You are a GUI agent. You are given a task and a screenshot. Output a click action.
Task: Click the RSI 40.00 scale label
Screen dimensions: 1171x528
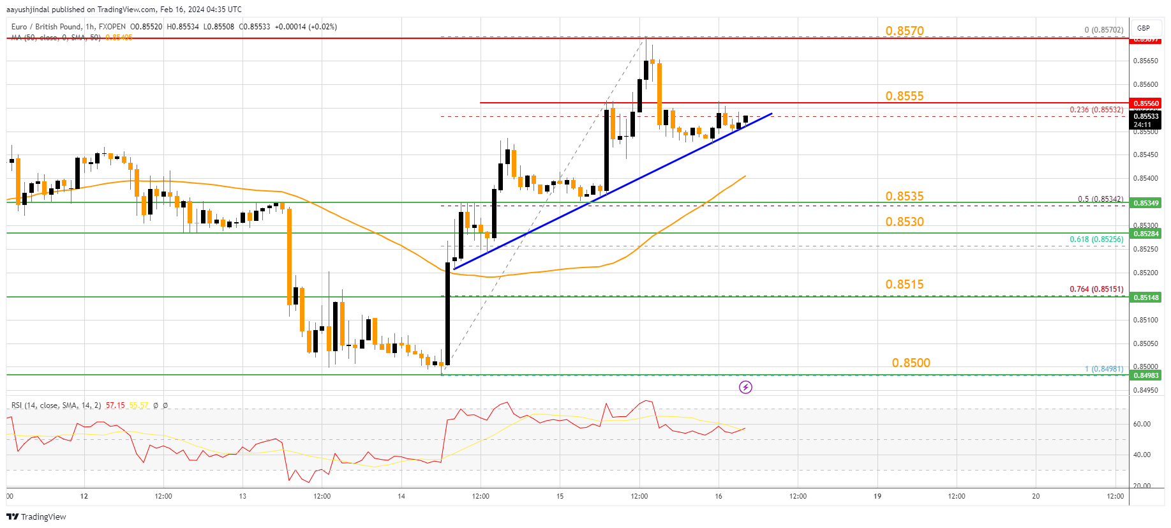click(1142, 455)
